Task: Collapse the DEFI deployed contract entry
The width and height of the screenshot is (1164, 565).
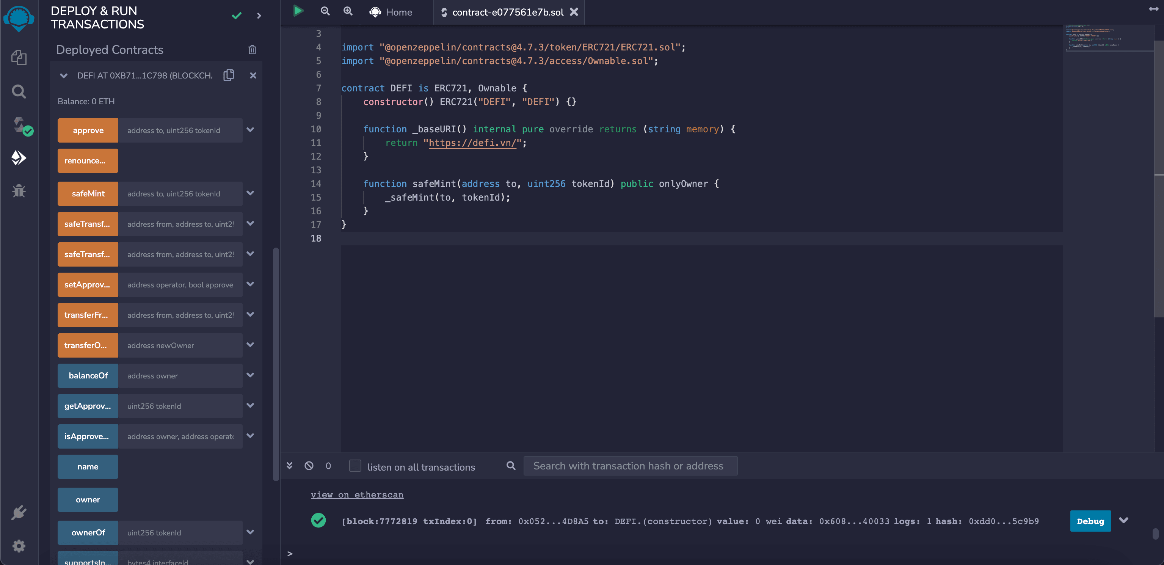Action: coord(64,75)
